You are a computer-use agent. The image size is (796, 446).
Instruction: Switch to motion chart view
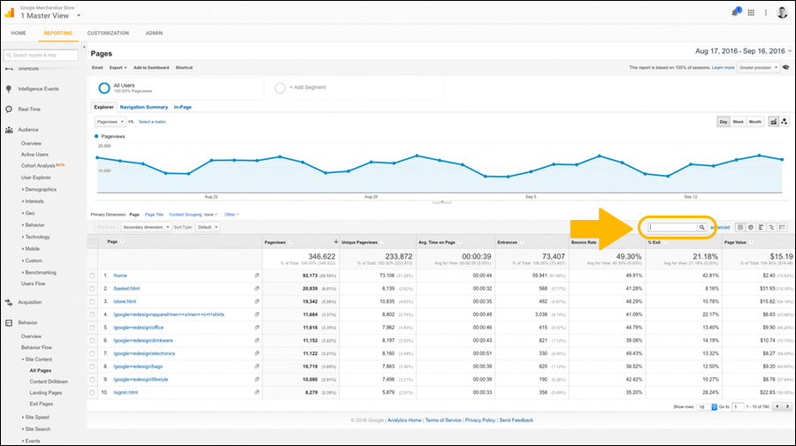[x=785, y=122]
